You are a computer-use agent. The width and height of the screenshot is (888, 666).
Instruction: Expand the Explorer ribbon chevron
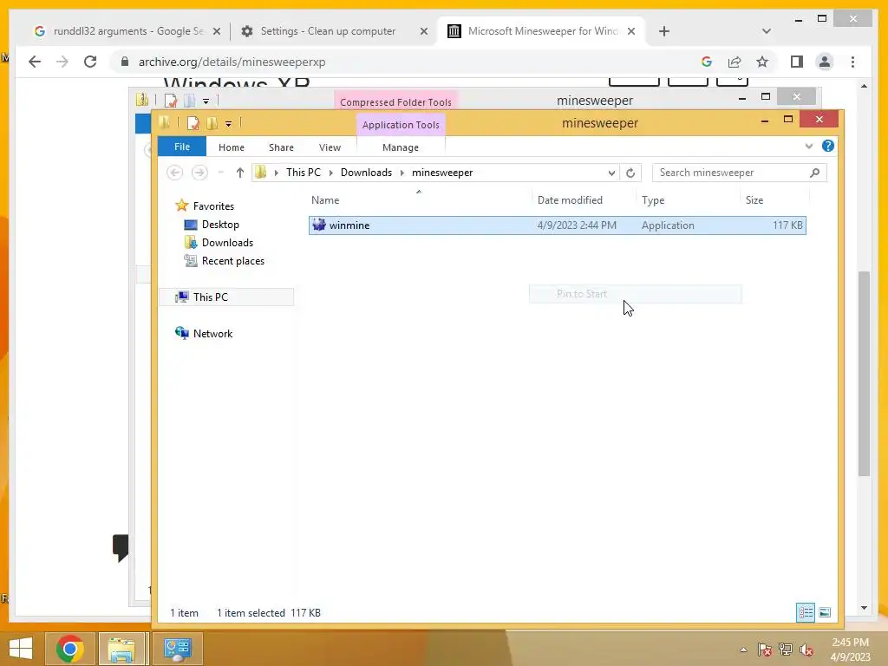809,146
